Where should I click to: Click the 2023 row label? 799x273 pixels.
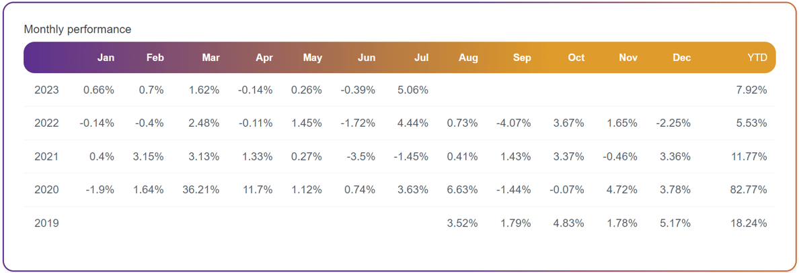(46, 91)
